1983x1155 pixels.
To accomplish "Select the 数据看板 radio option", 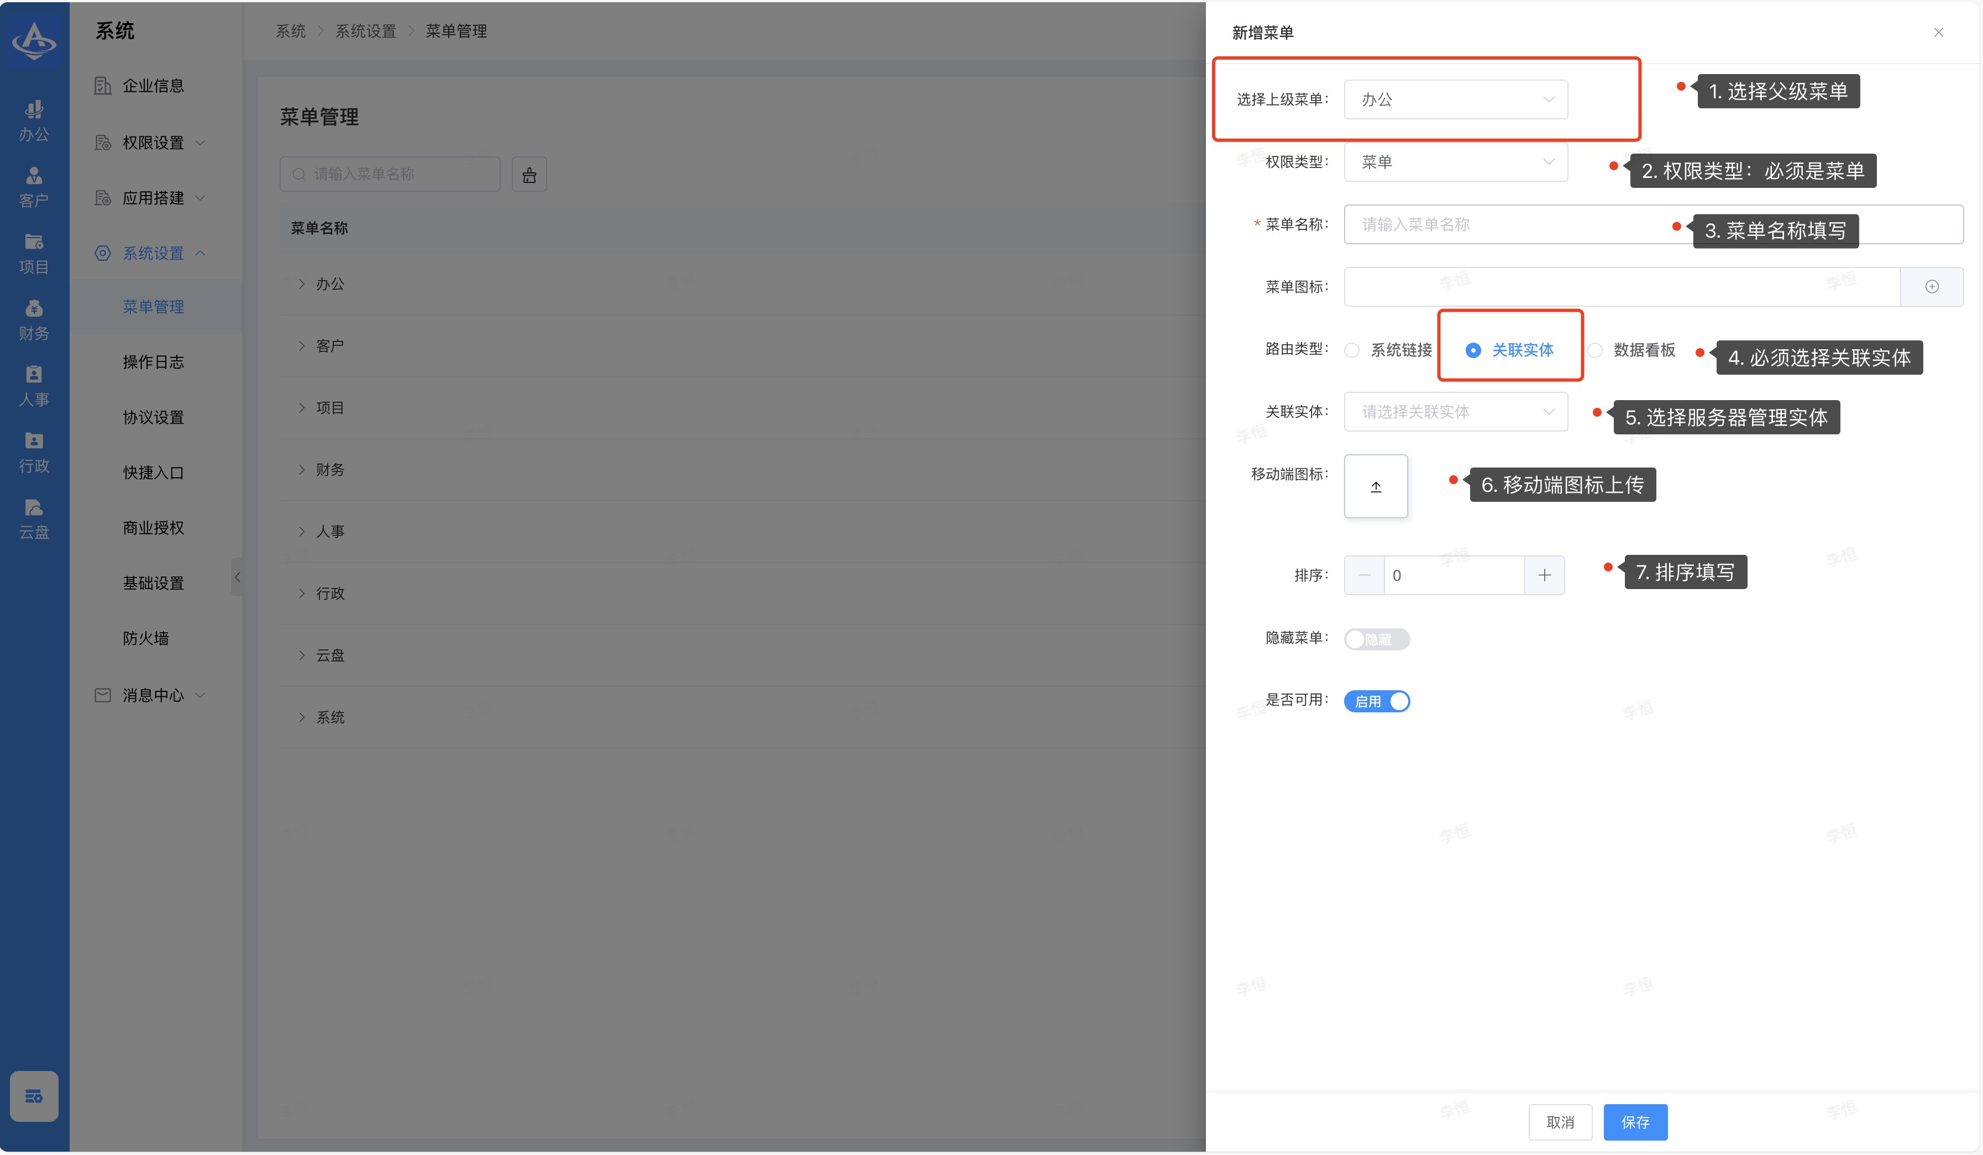I will click(x=1594, y=350).
